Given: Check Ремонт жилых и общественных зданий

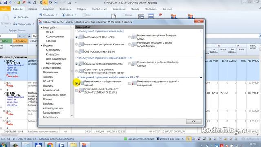Looking at the screenshot, I should pyautogui.click(x=77, y=83).
